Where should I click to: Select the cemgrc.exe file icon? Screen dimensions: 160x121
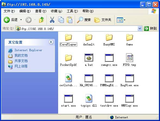(109, 58)
